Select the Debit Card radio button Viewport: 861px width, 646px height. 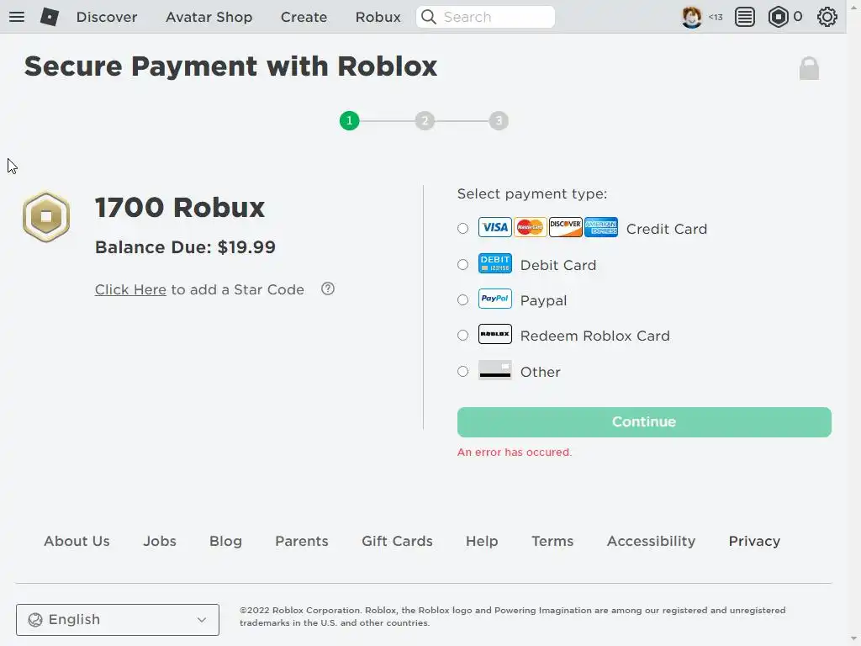[463, 265]
